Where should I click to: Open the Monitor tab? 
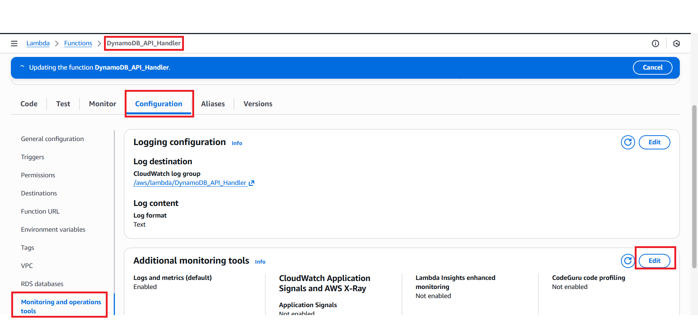point(103,104)
